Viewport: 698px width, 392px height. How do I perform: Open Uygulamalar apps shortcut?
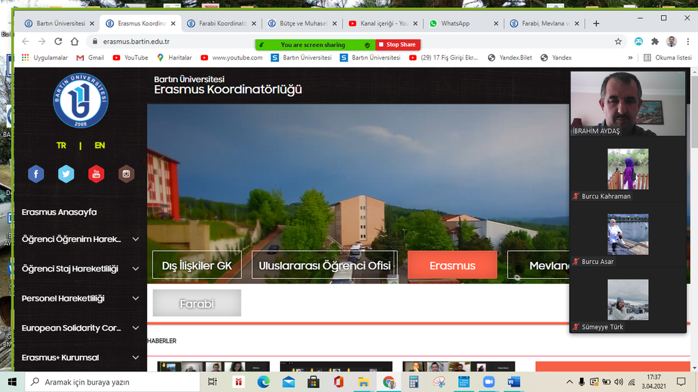pyautogui.click(x=44, y=57)
